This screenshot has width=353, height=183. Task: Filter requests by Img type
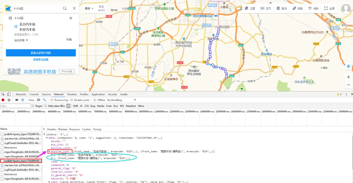tap(93, 106)
